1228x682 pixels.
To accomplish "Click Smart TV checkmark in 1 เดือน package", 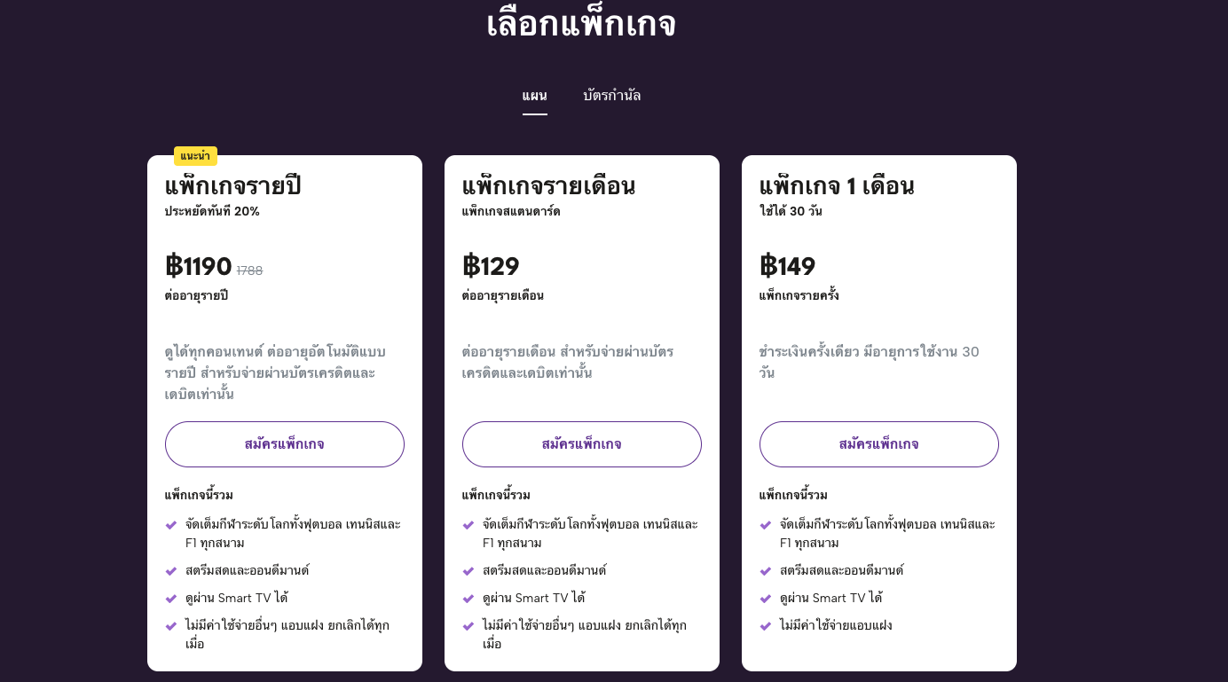I will coord(766,599).
